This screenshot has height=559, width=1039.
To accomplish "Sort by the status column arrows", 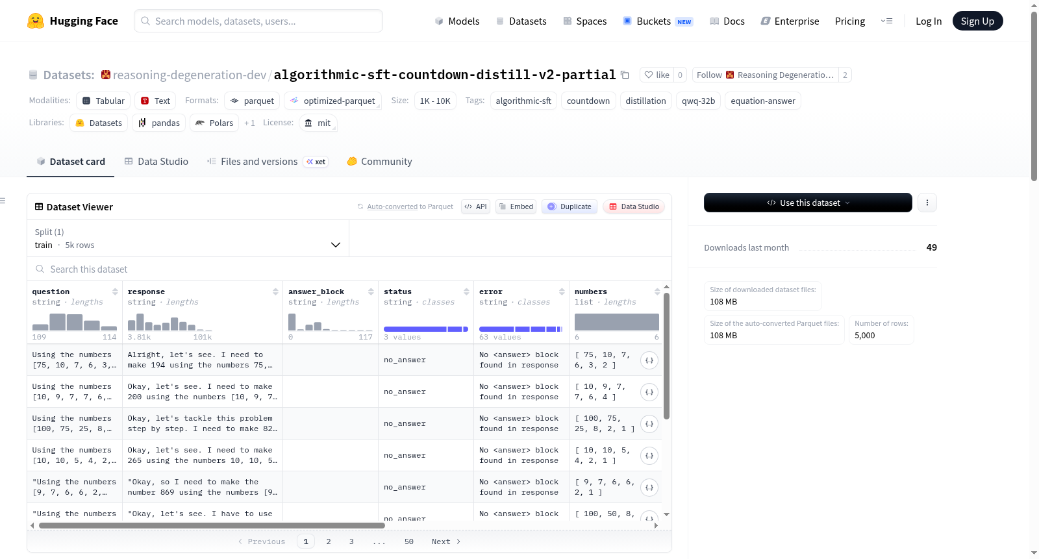I will click(x=466, y=292).
